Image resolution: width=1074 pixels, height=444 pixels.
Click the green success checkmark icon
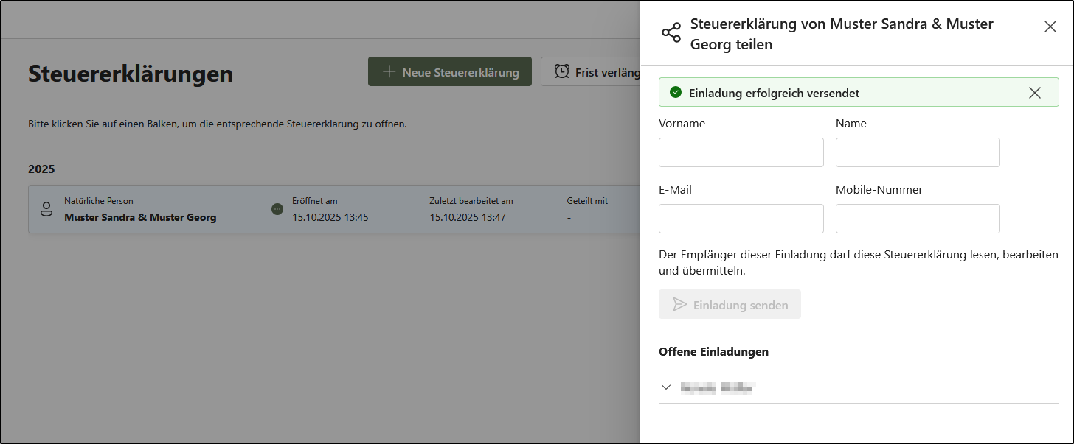click(x=675, y=93)
